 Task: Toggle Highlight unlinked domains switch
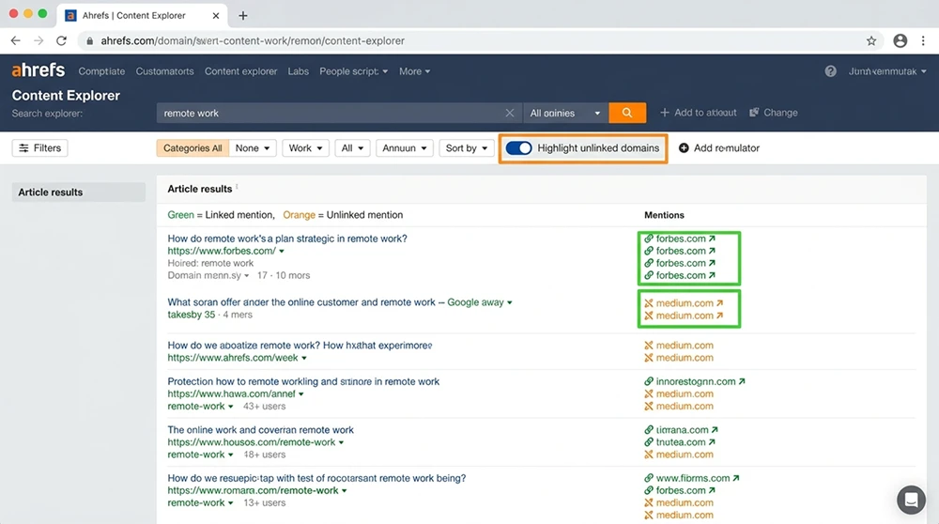[518, 148]
